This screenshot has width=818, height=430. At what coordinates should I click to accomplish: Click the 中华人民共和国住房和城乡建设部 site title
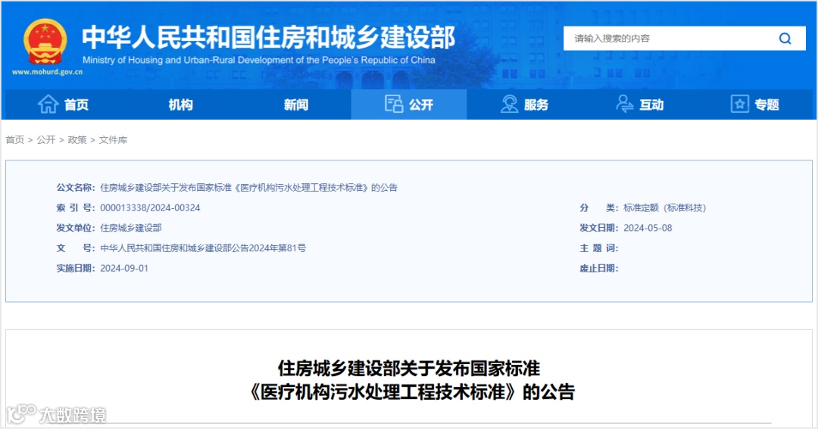(269, 37)
